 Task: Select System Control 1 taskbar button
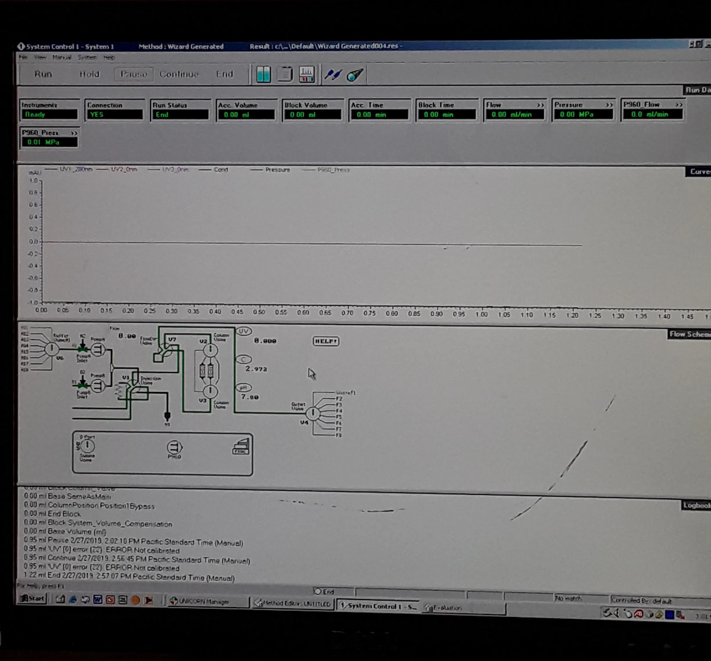coord(378,606)
